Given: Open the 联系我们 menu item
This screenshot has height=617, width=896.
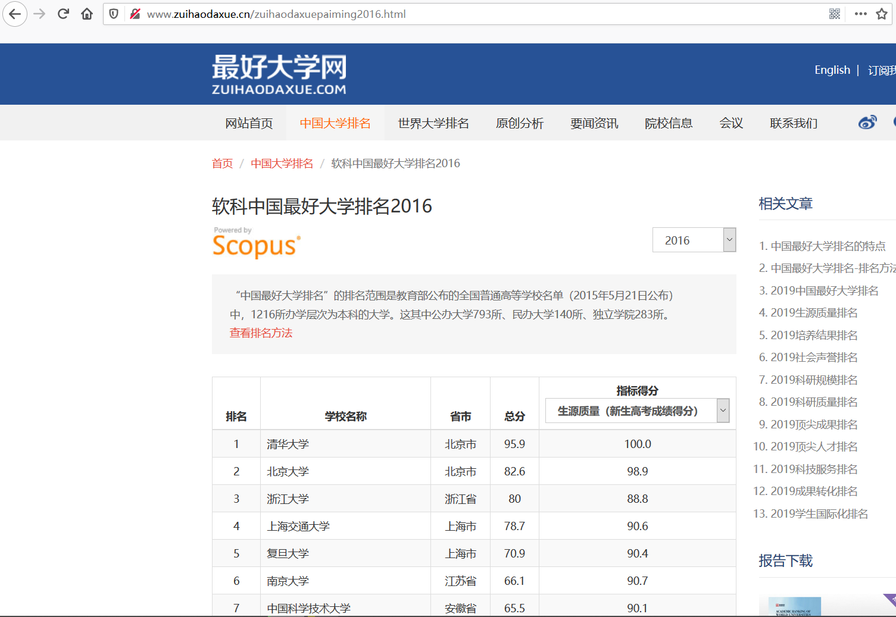Looking at the screenshot, I should pyautogui.click(x=794, y=123).
